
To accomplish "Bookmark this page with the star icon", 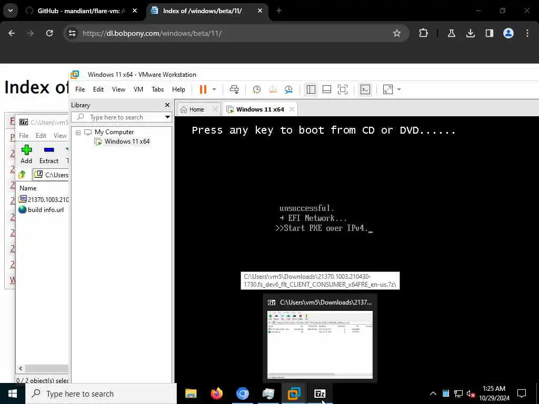I will point(397,33).
